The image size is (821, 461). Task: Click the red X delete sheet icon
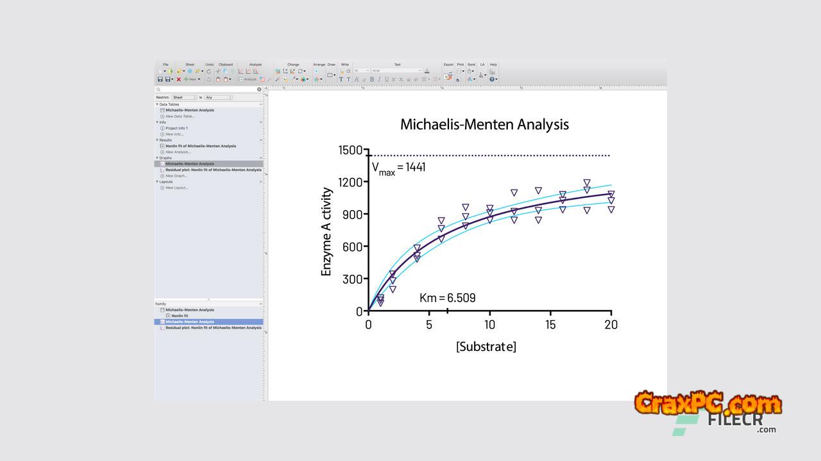[178, 79]
